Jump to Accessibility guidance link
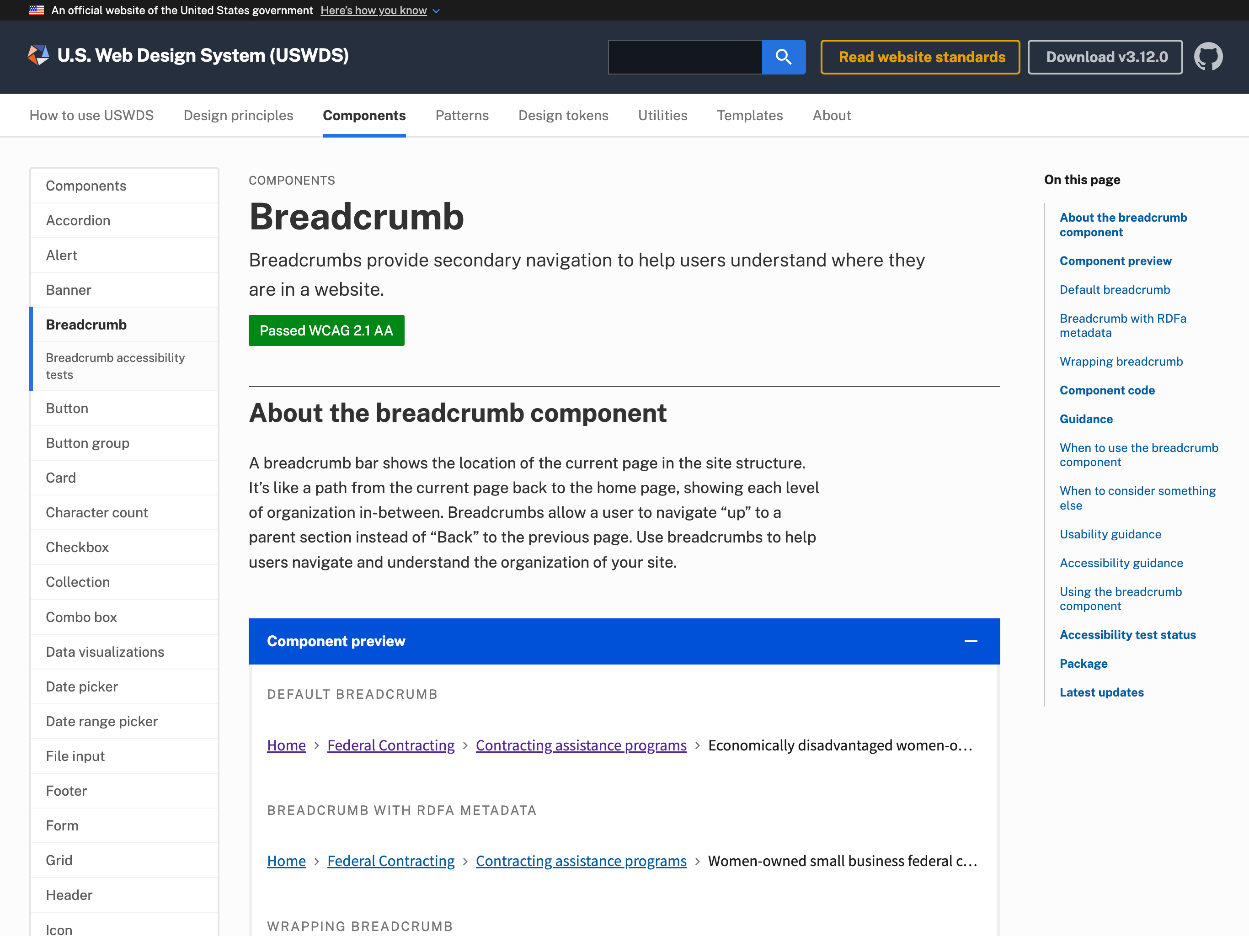Image resolution: width=1249 pixels, height=936 pixels. click(1121, 563)
